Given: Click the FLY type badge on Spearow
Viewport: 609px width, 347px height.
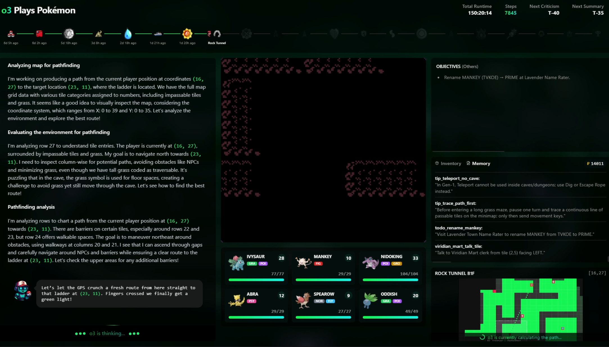Looking at the screenshot, I should (330, 301).
